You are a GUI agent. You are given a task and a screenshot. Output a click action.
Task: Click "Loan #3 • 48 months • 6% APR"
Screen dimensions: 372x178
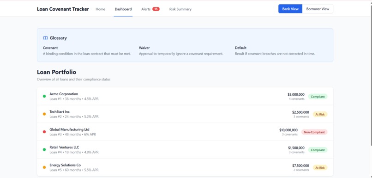click(72, 135)
